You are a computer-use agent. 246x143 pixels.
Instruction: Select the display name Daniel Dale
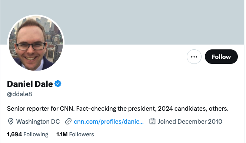[x=30, y=84]
